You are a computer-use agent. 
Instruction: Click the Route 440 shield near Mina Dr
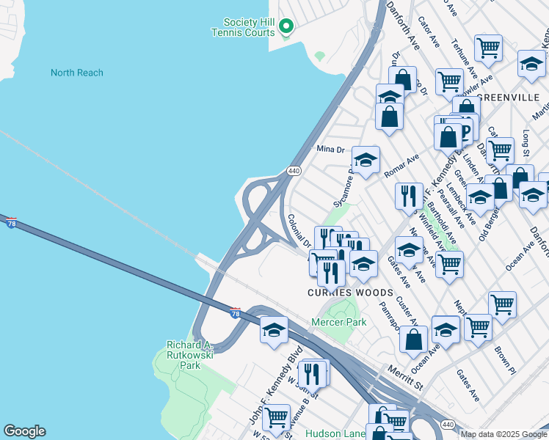tap(294, 171)
